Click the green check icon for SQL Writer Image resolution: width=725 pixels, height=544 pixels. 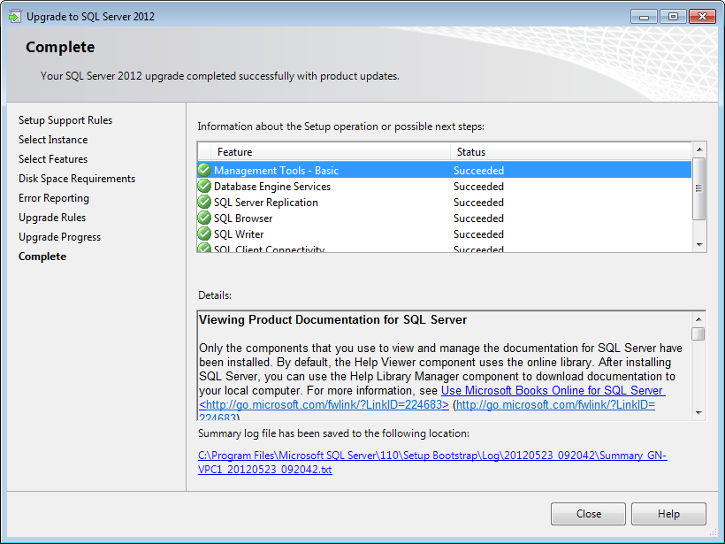point(204,234)
